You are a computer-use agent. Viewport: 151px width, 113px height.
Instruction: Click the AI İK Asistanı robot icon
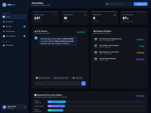[x=35, y=31]
